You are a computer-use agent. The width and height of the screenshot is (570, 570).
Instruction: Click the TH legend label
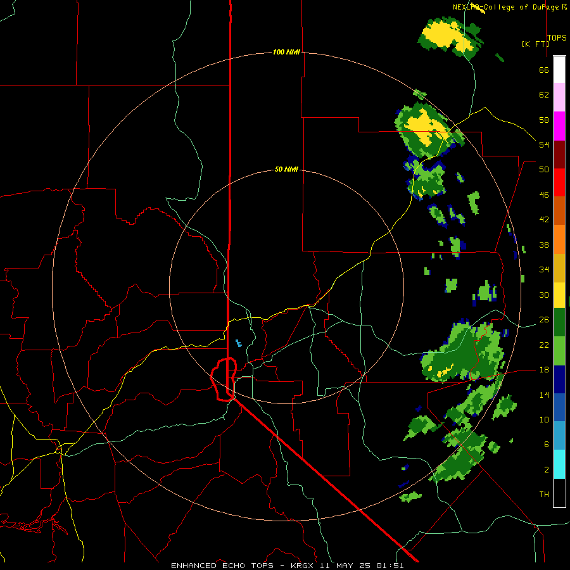544,495
